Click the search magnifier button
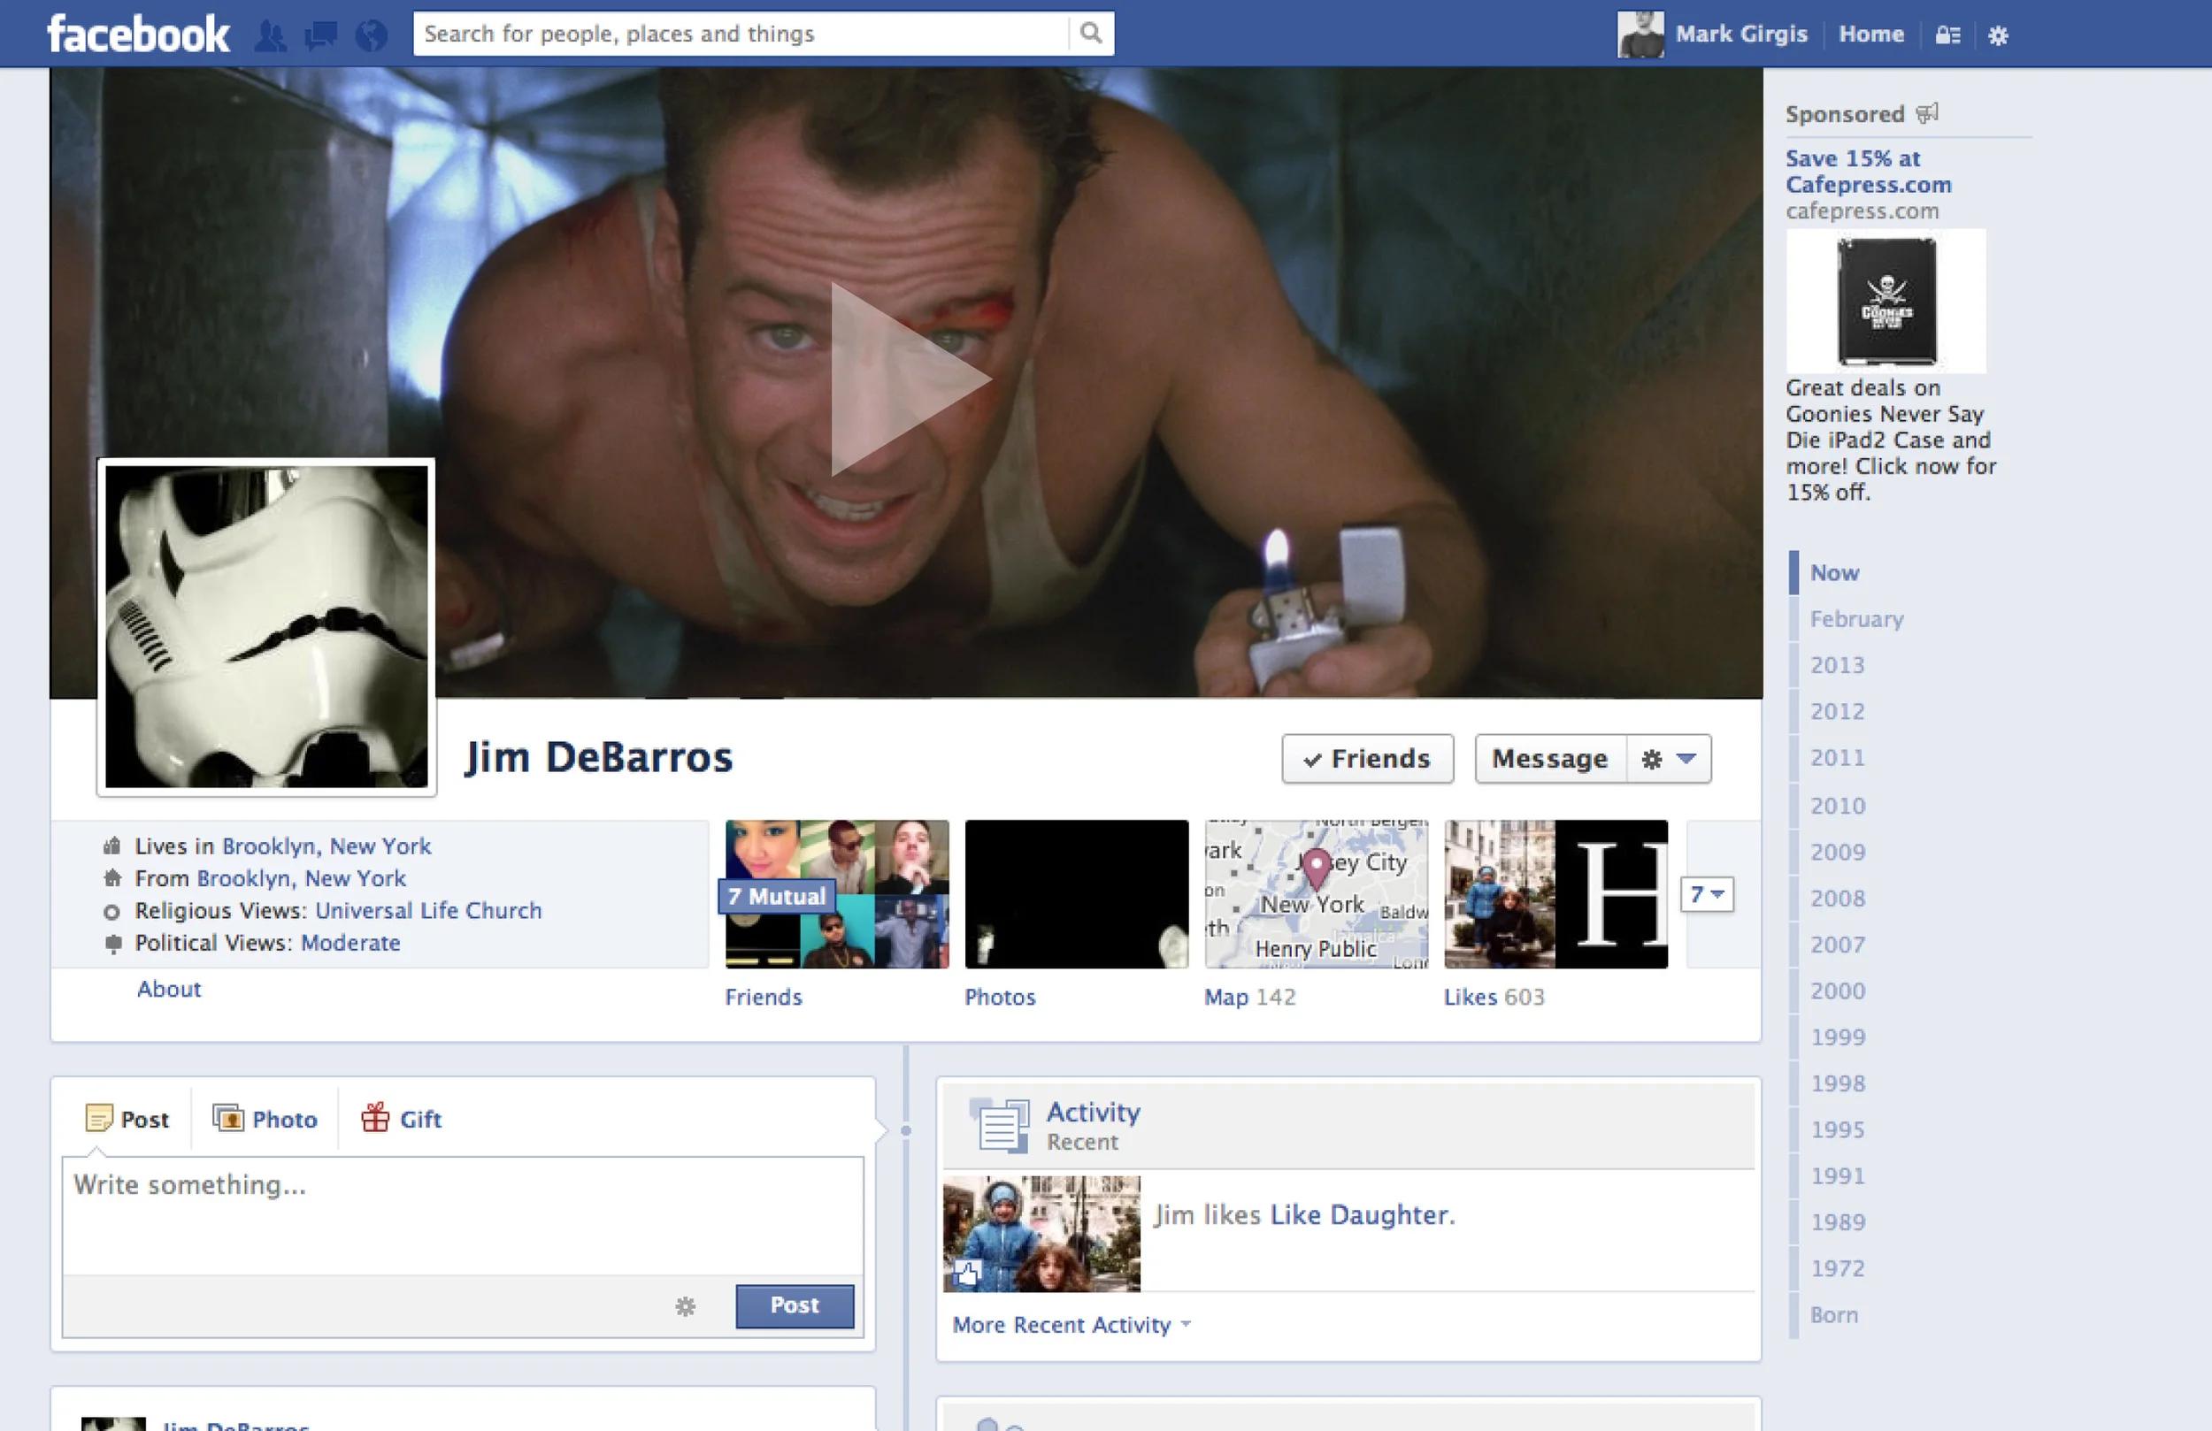This screenshot has width=2212, height=1431. (x=1091, y=34)
